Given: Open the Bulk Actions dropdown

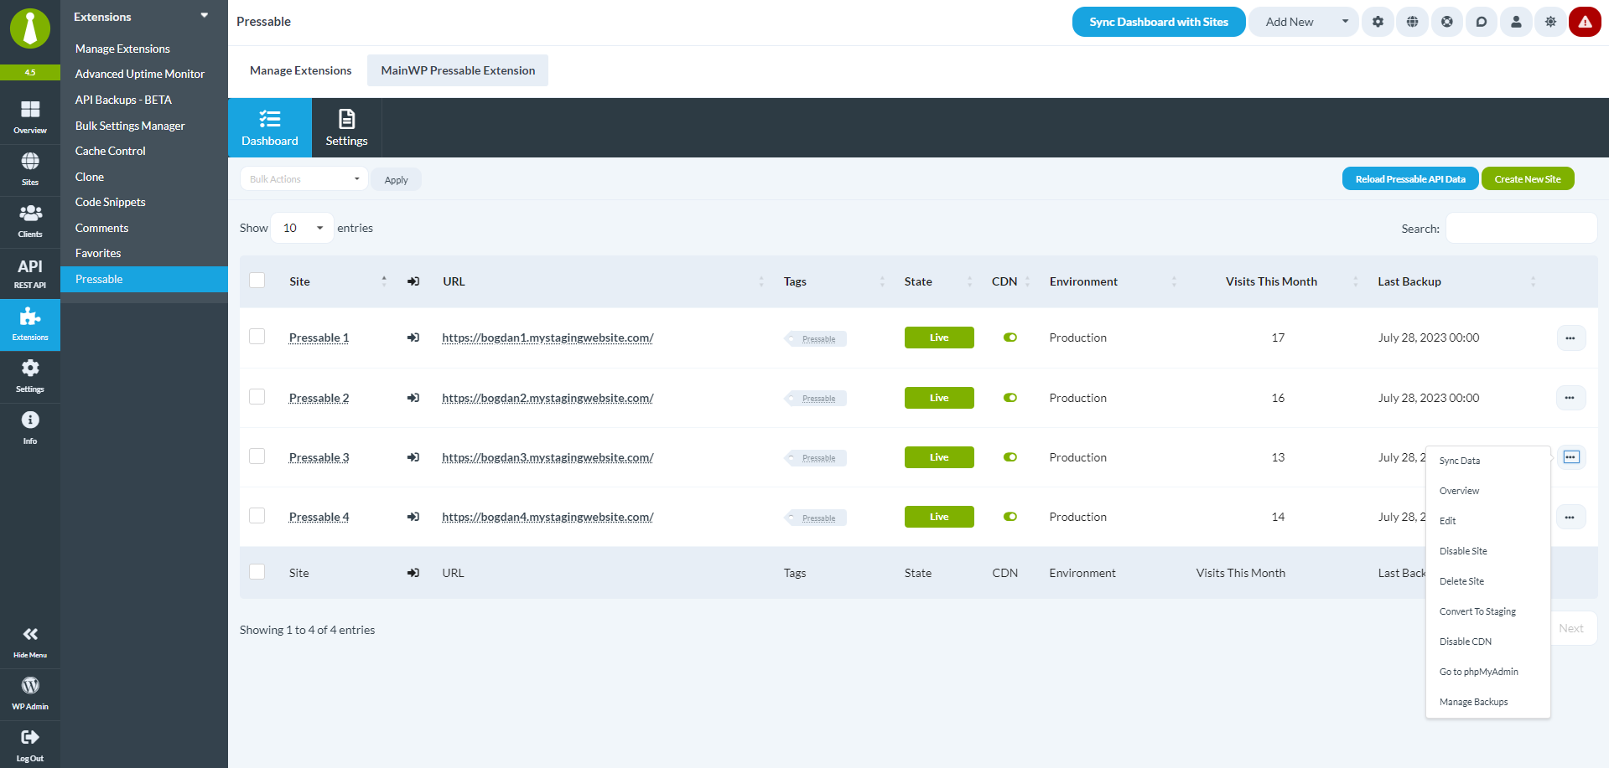Looking at the screenshot, I should click(304, 179).
